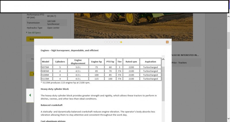Image resolution: width=230 pixels, height=122 pixels.
Task: Click the green previous slide arrow
Action: point(30,95)
